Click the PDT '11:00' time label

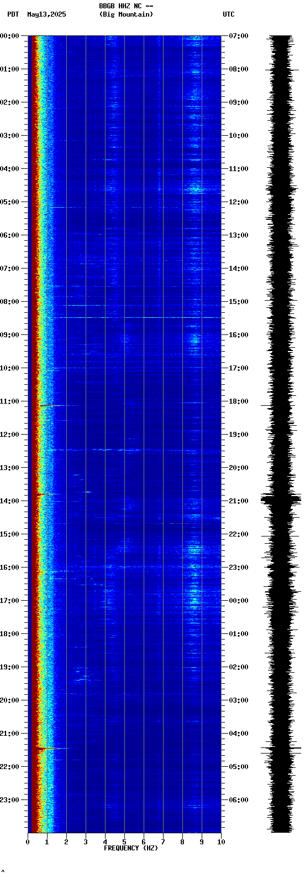pos(9,401)
